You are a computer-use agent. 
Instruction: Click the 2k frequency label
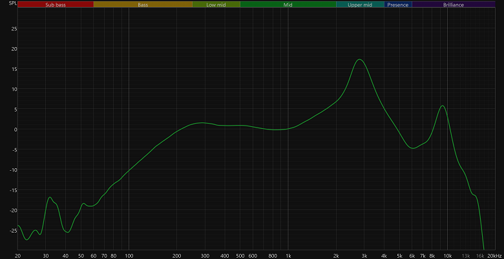pyautogui.click(x=336, y=256)
